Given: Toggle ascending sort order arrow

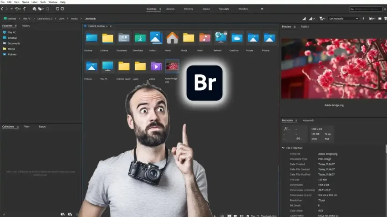Looking at the screenshot, I should pyautogui.click(x=363, y=19).
